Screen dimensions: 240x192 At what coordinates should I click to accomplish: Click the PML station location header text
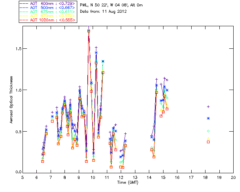point(111,5)
